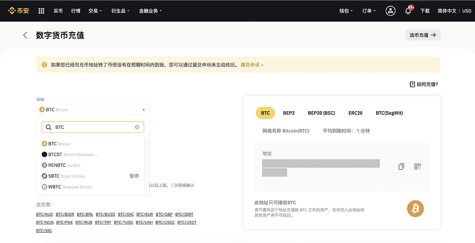Choose the ERC20 network option
The width and height of the screenshot is (475, 243).
tap(355, 113)
